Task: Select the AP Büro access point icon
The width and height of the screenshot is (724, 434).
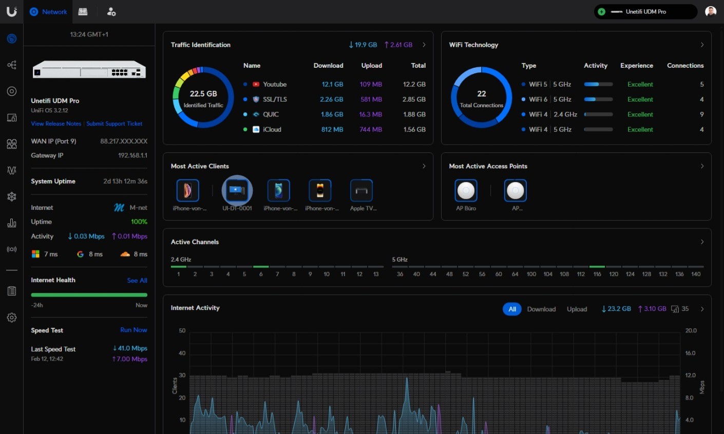Action: click(466, 191)
